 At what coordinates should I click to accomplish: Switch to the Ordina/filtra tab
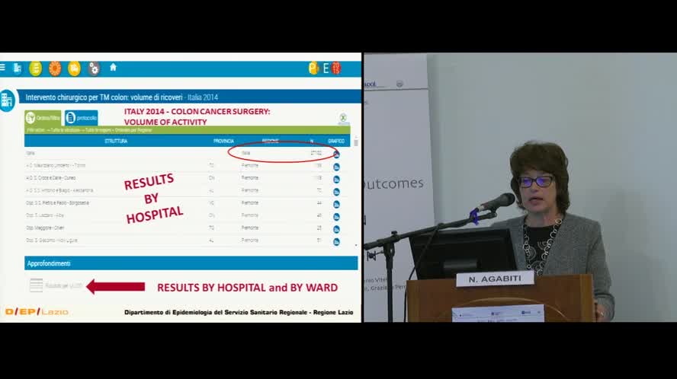click(x=43, y=118)
